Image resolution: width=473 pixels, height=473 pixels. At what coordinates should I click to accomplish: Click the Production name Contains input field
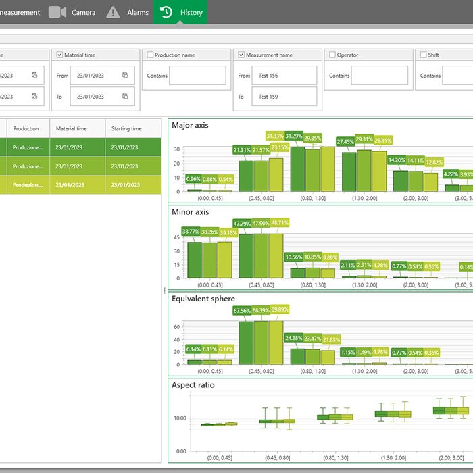click(197, 76)
